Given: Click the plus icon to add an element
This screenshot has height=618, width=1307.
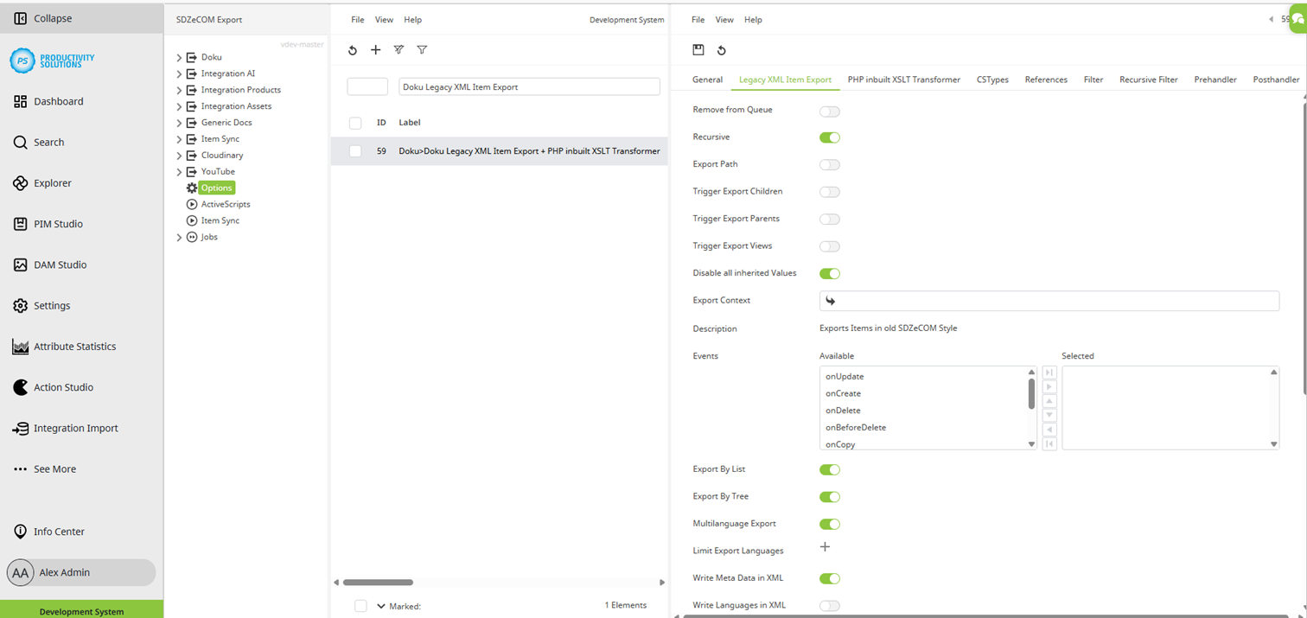Looking at the screenshot, I should [375, 50].
